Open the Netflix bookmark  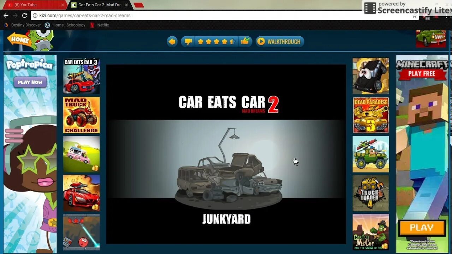(99, 25)
